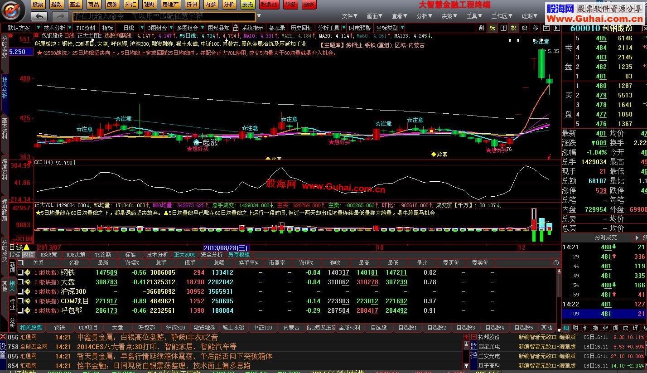Expand the command input history arrow
Image resolution: width=647 pixels, height=373 pixels.
point(259,17)
